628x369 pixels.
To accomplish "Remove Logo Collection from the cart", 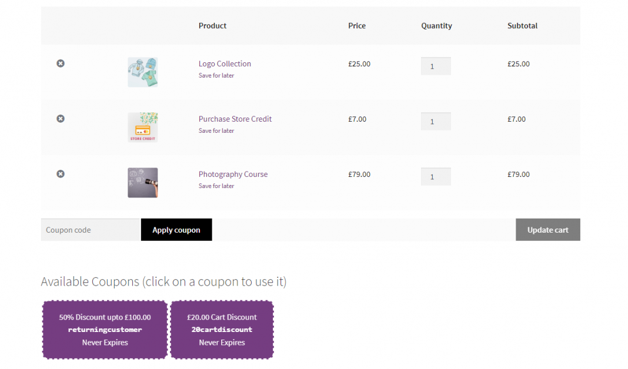I will tap(60, 63).
